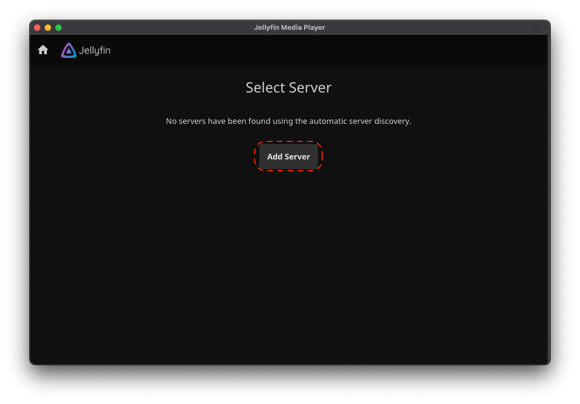Click the Jellyfin wordmark text

point(95,51)
